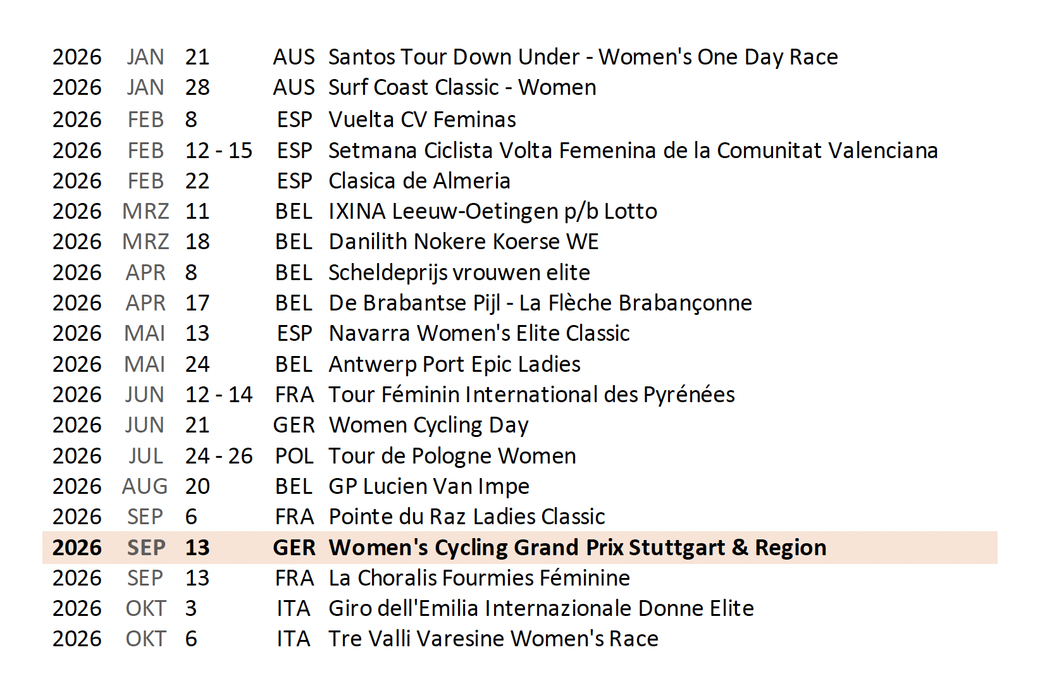
Task: Click IXINA Leeuw-Oetingen p/b Lotto
Action: [492, 211]
